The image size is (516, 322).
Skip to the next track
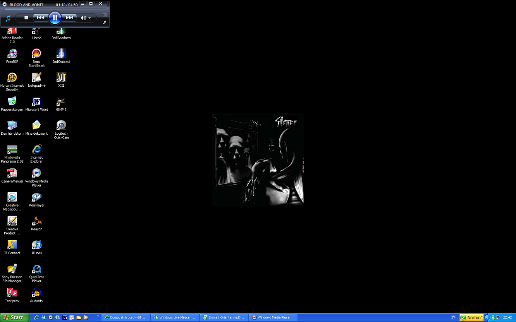coord(69,18)
